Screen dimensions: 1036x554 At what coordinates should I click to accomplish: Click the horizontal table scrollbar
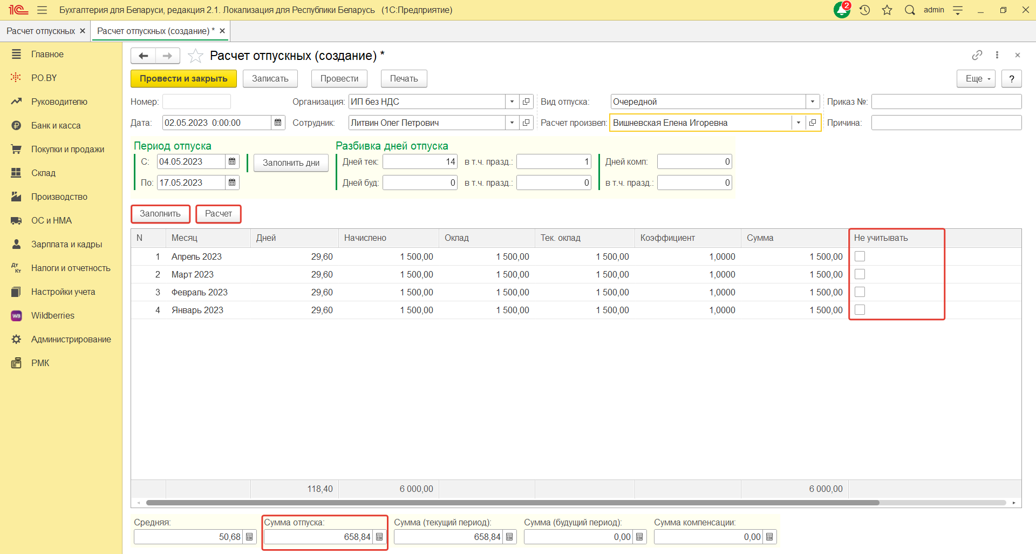pyautogui.click(x=513, y=503)
